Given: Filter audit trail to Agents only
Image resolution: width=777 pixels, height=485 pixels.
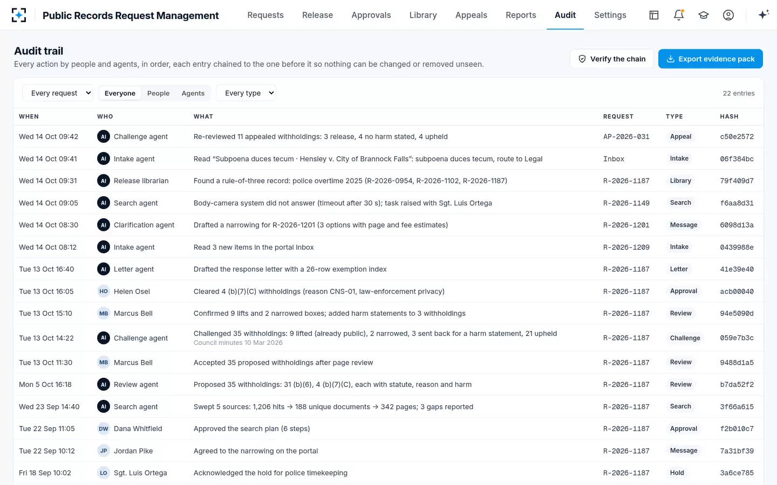Looking at the screenshot, I should pyautogui.click(x=193, y=93).
